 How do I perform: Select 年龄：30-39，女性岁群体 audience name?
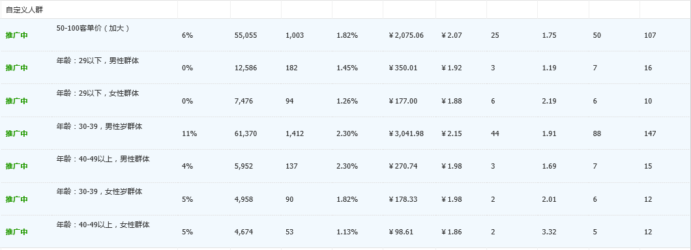(x=99, y=192)
